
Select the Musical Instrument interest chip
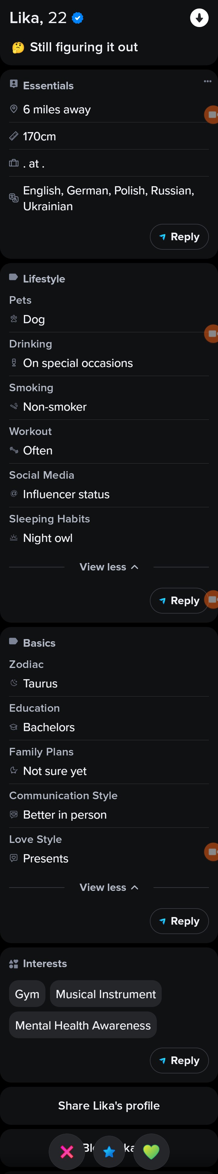[106, 994]
